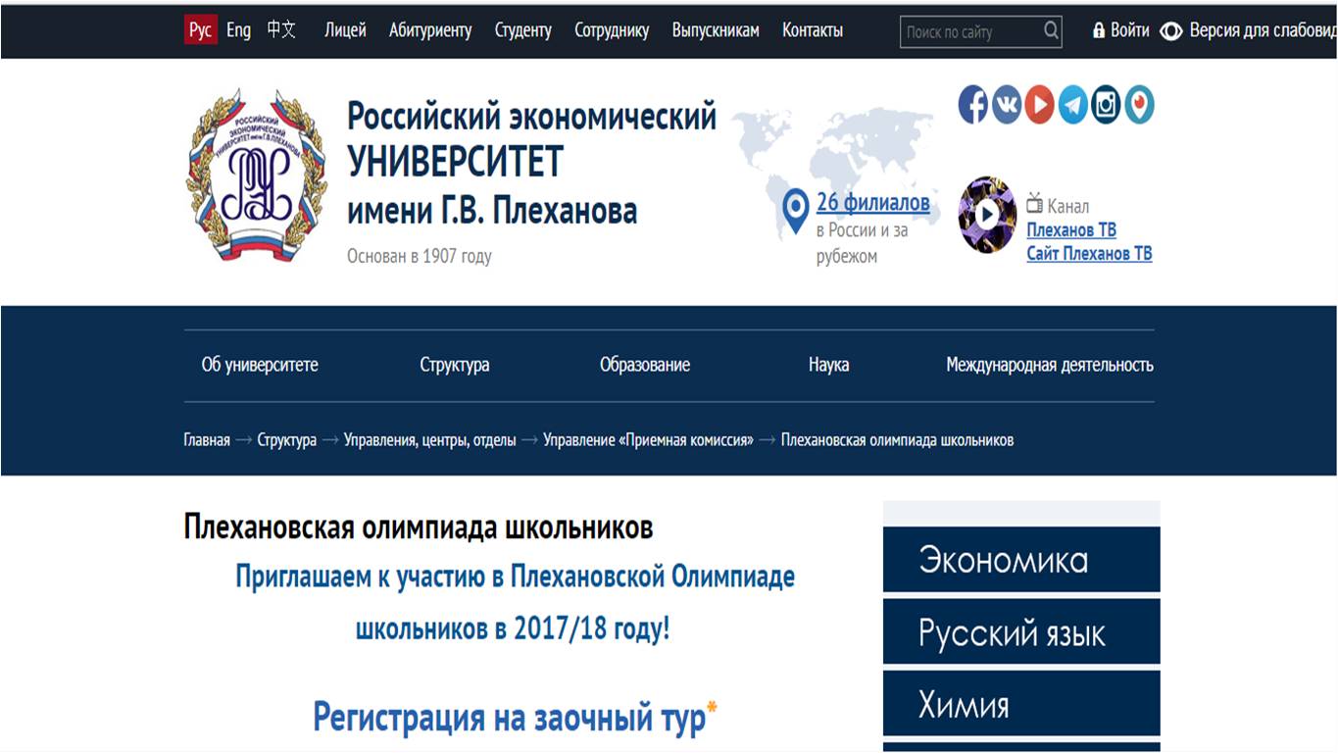The image size is (1338, 753).
Task: Open the Instagram icon
Action: (1106, 104)
